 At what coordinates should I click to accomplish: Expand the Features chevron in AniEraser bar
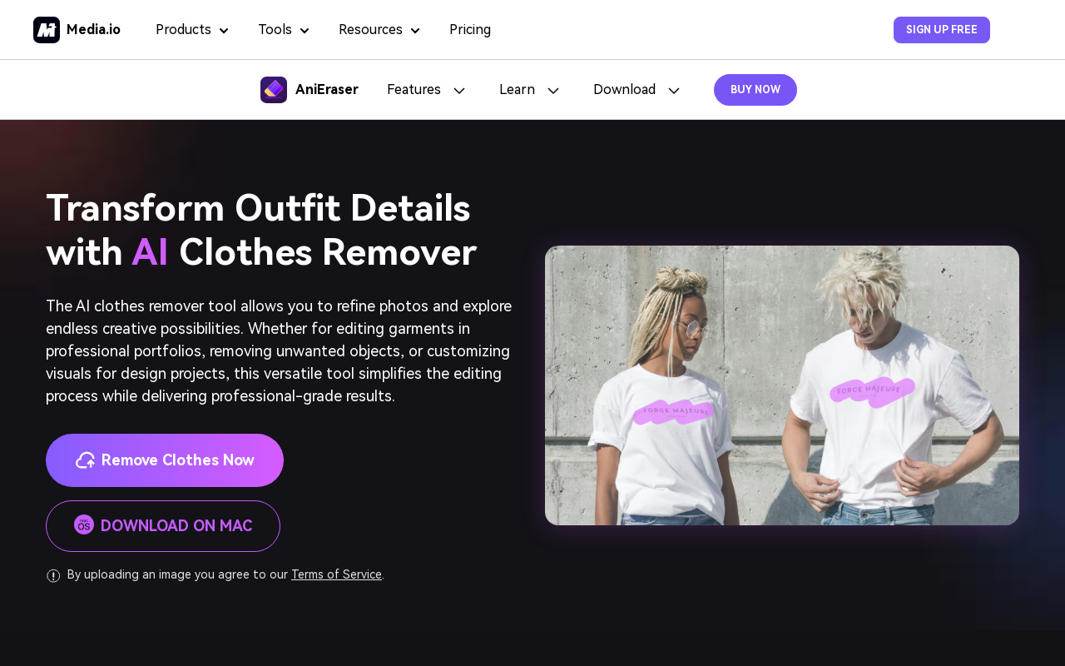tap(459, 91)
